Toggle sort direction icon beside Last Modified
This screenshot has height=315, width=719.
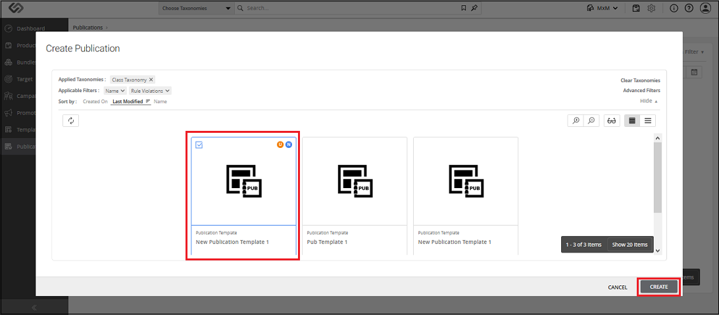147,101
